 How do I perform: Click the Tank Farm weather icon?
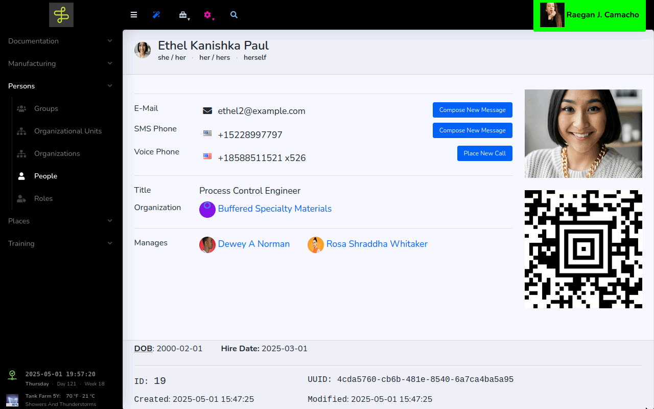(x=12, y=400)
